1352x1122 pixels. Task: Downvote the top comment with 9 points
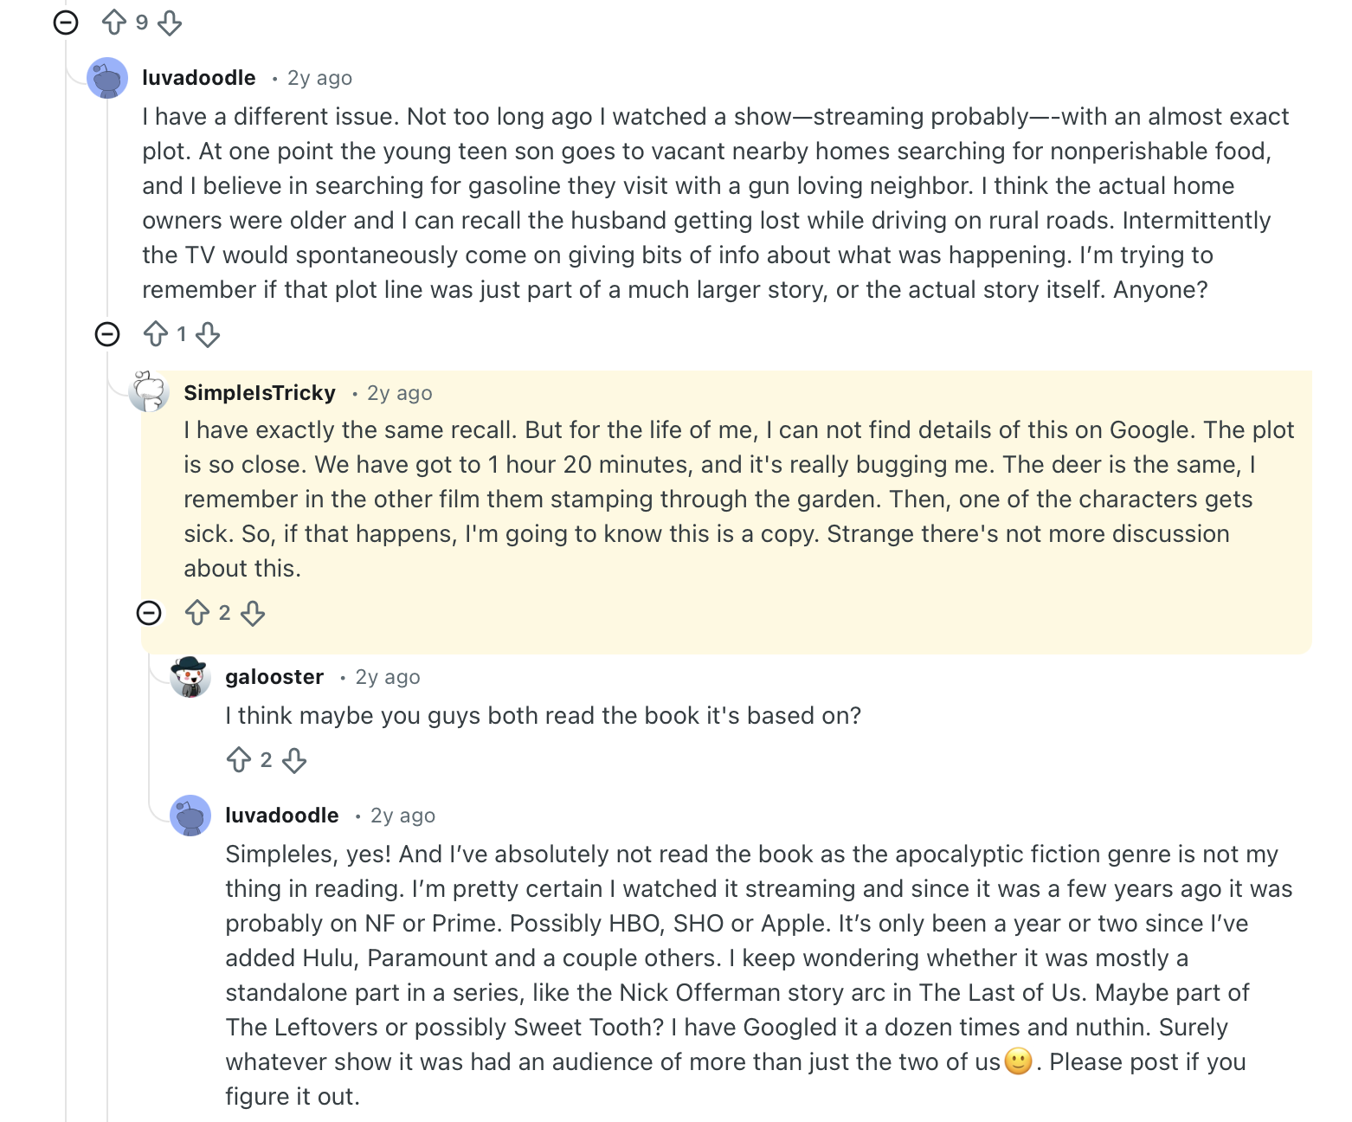click(171, 23)
